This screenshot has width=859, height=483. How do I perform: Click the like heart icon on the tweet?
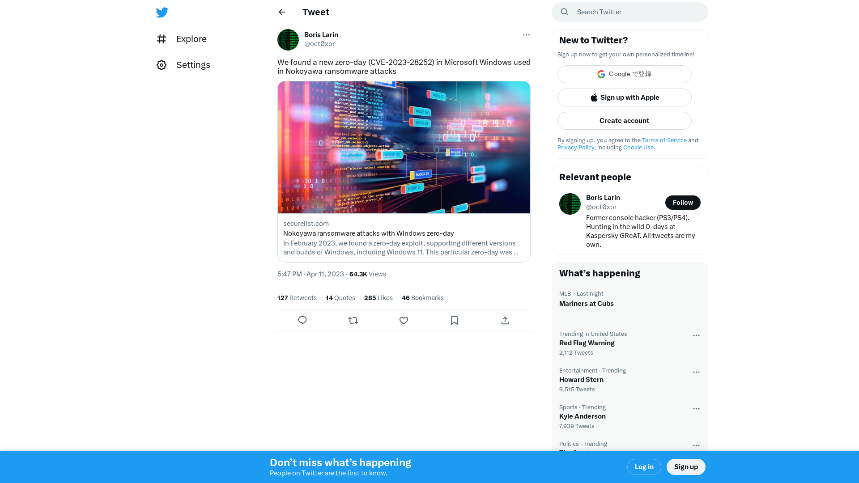click(x=404, y=320)
